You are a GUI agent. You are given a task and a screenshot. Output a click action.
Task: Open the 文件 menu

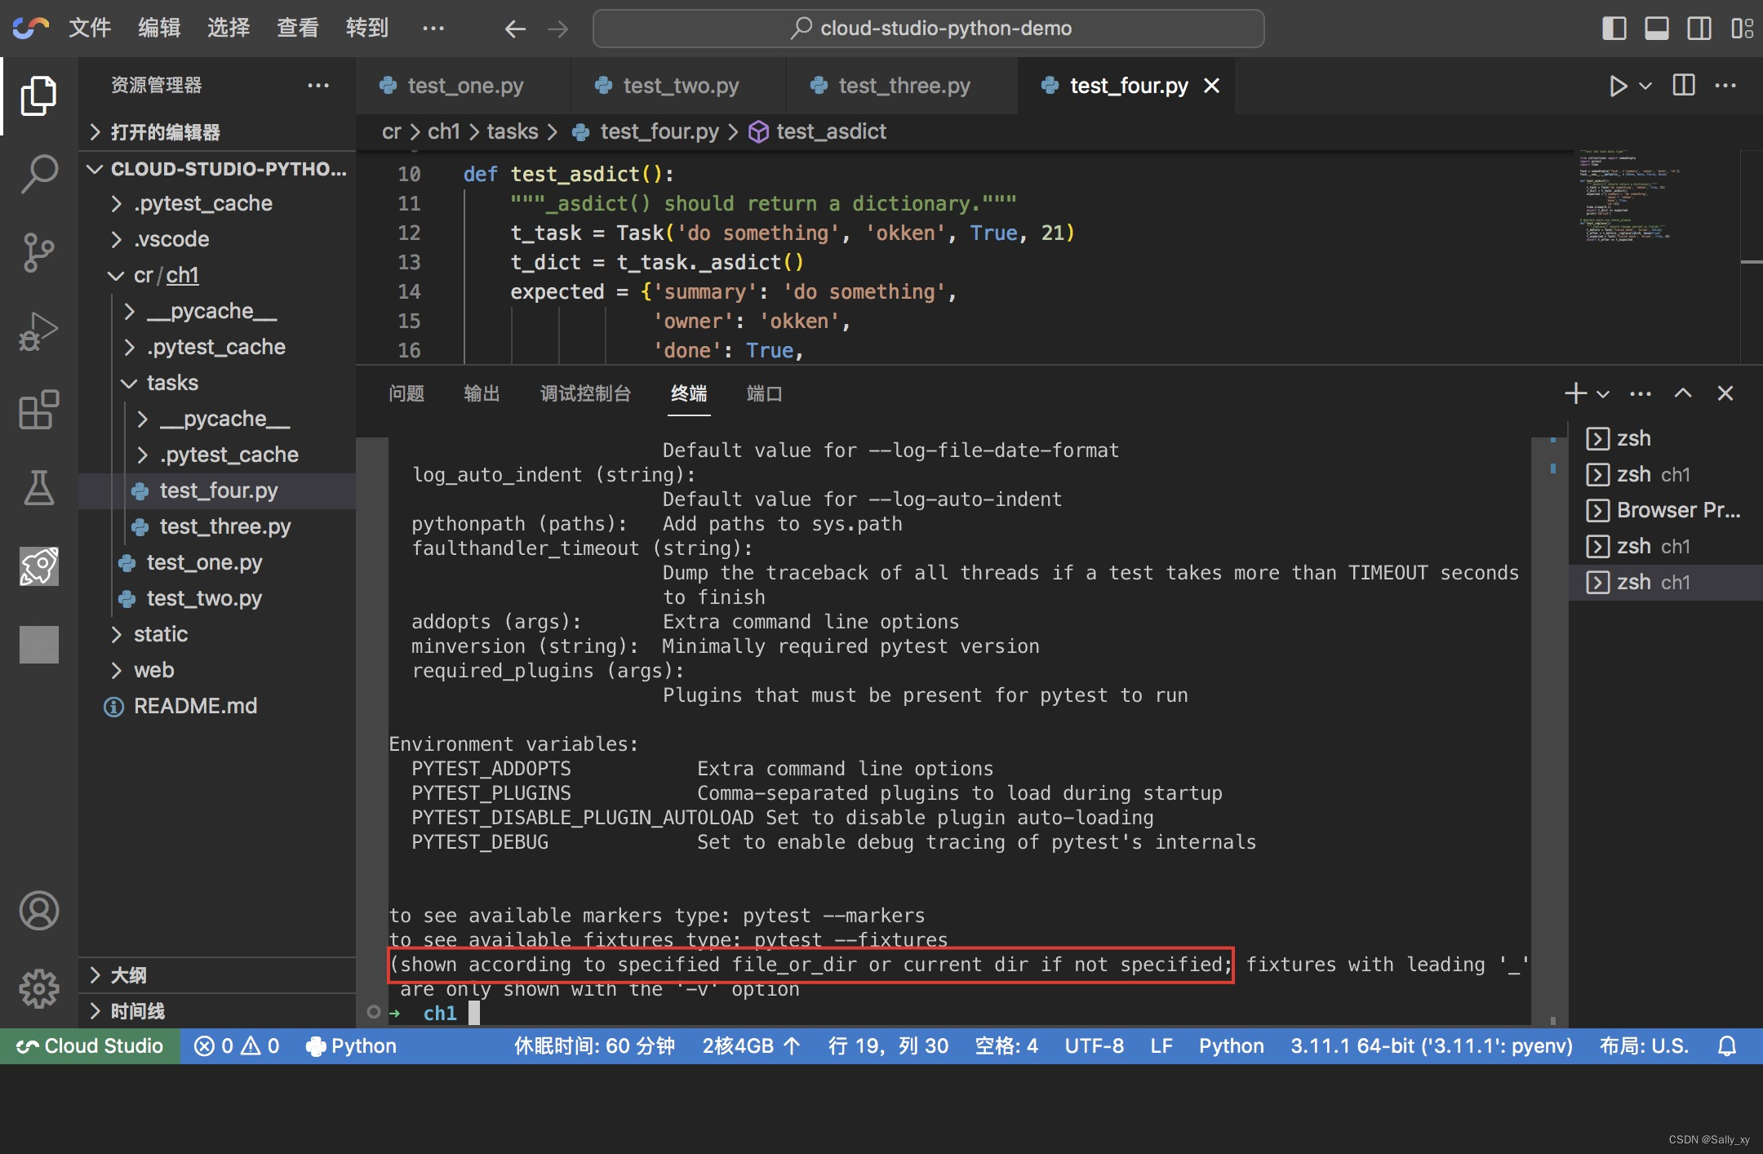click(90, 28)
